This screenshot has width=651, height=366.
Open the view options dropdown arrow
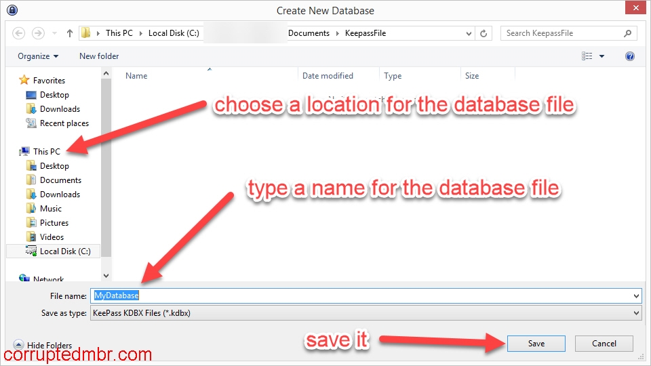click(x=601, y=56)
